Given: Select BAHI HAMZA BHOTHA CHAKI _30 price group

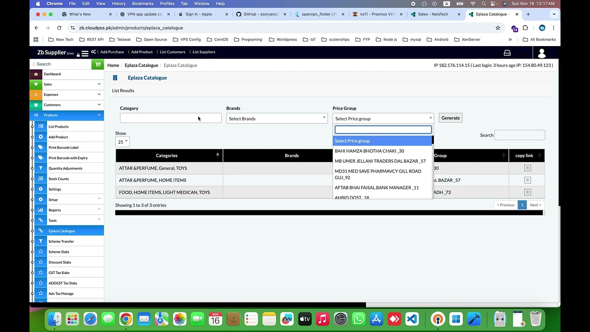Looking at the screenshot, I should (383, 151).
